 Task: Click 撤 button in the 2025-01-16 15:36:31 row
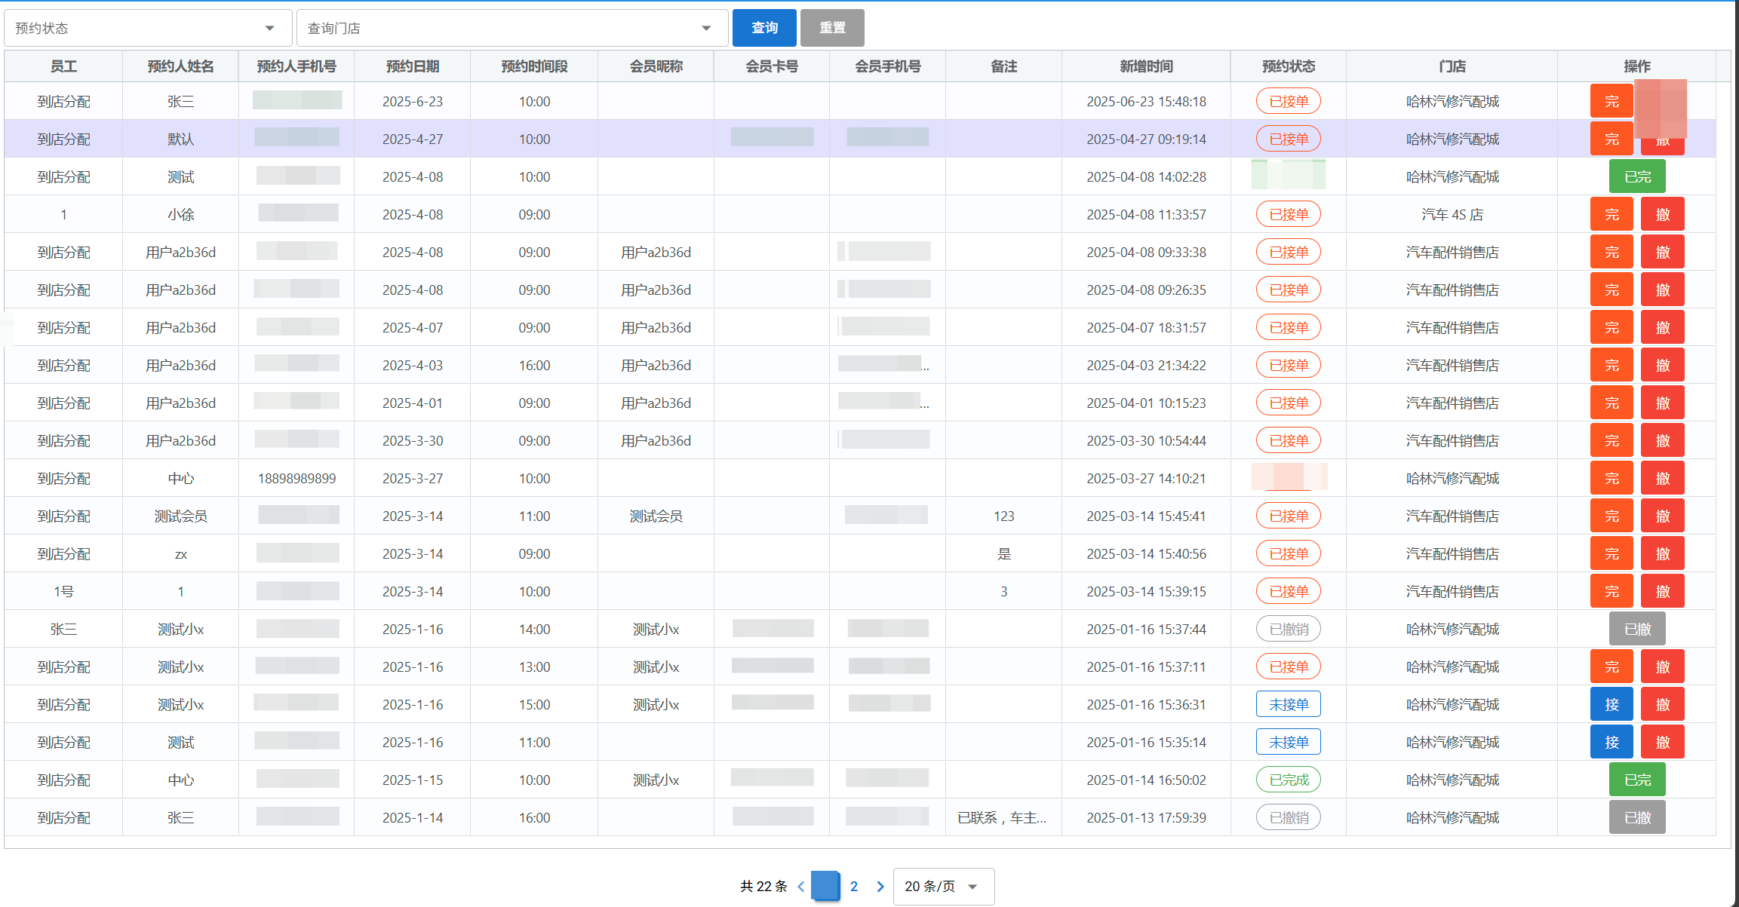[x=1663, y=704]
